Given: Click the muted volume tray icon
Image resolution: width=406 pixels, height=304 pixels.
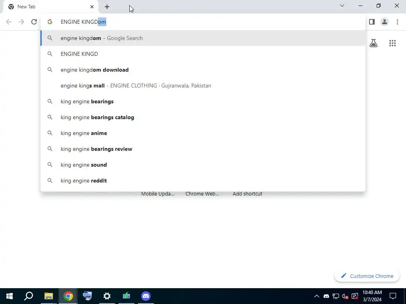Looking at the screenshot, I should point(345,296).
